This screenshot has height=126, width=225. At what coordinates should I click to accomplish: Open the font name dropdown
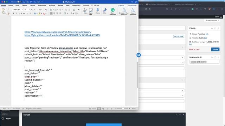[x=18, y=9]
